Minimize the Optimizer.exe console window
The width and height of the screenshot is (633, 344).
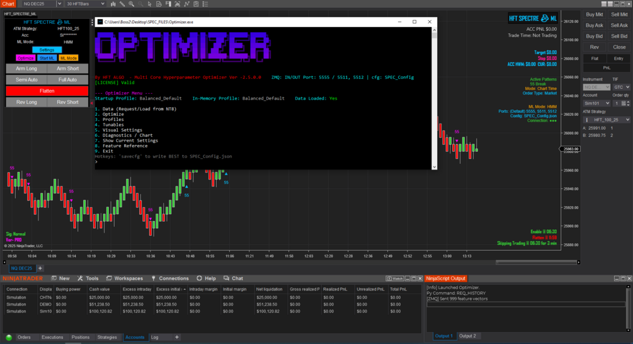tap(400, 22)
